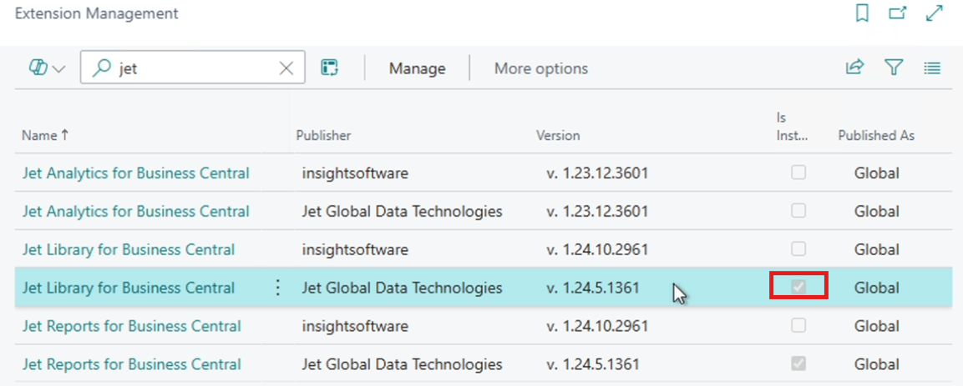
Task: Select Jet Global Data Technologies in highlighted row
Action: click(x=403, y=288)
